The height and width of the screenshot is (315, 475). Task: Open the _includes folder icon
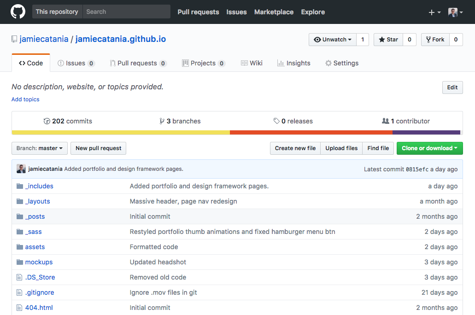pyautogui.click(x=19, y=186)
